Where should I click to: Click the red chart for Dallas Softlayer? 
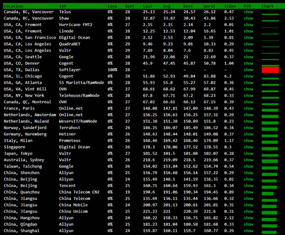click(x=270, y=70)
